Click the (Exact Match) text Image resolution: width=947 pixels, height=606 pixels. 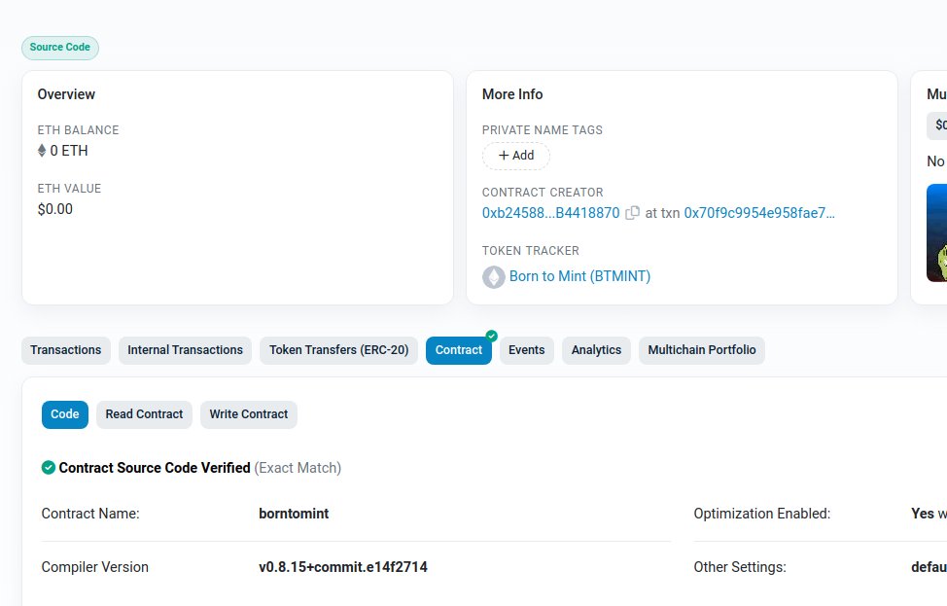tap(298, 468)
